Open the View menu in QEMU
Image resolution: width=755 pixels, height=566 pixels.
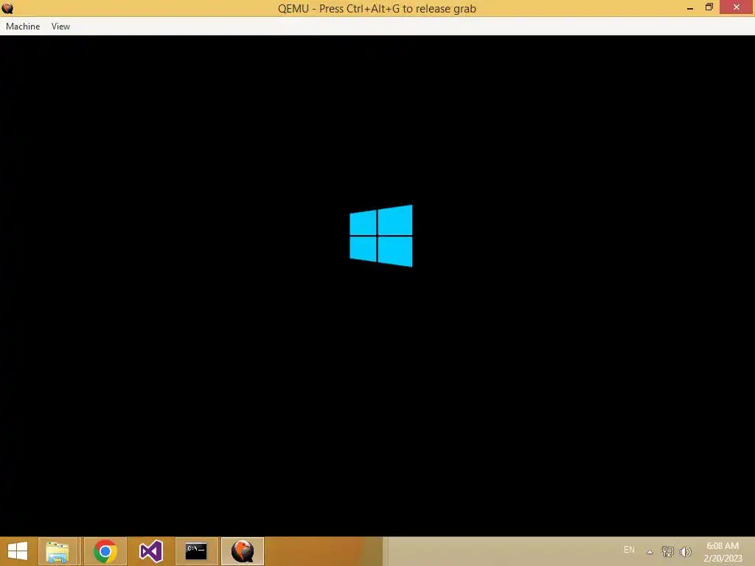60,27
